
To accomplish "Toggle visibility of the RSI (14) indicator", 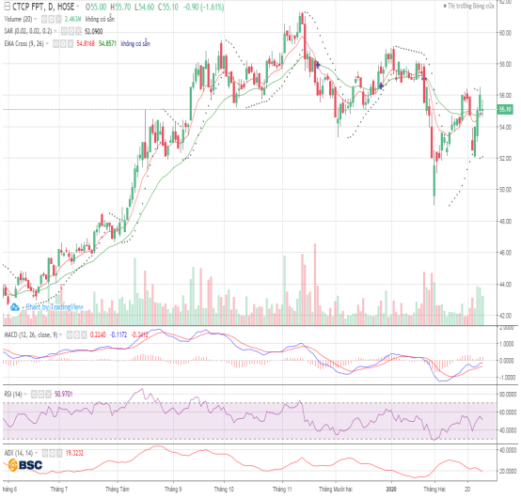I will [x=34, y=394].
